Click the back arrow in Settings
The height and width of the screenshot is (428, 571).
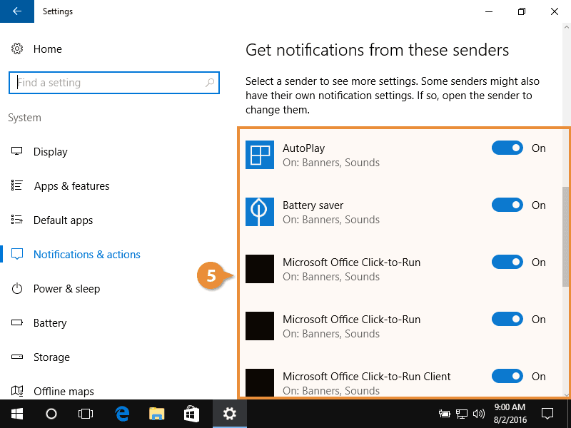click(x=16, y=11)
